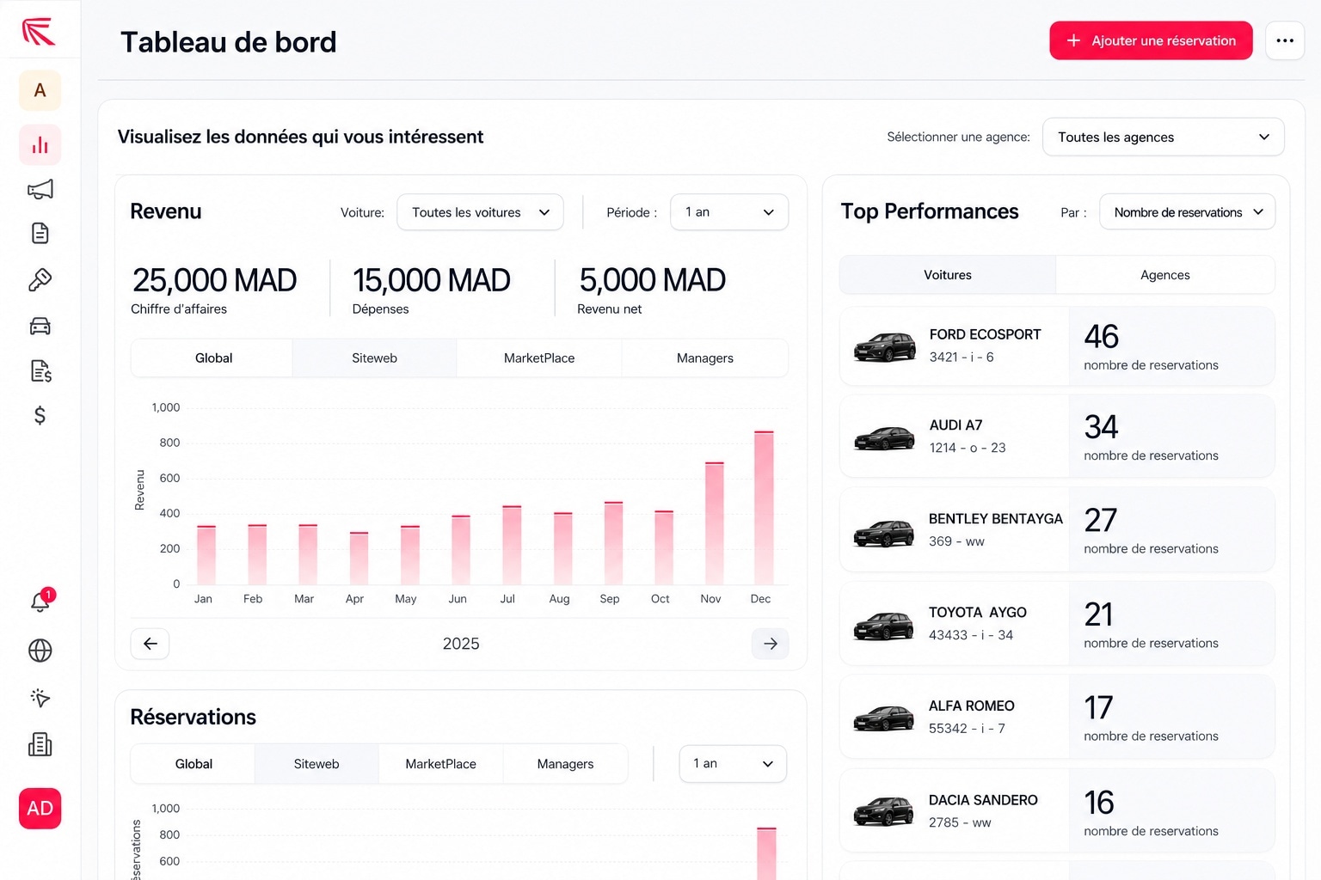The width and height of the screenshot is (1321, 880).
Task: Switch to the Voitures tab
Action: (948, 275)
